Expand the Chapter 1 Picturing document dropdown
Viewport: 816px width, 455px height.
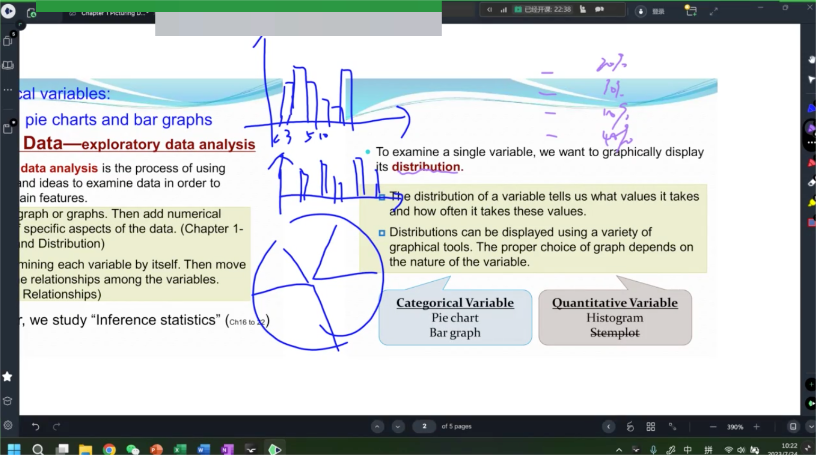[147, 13]
